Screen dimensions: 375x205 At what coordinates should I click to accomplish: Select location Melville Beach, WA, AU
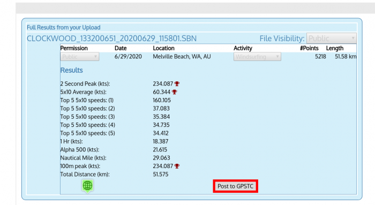(x=182, y=57)
